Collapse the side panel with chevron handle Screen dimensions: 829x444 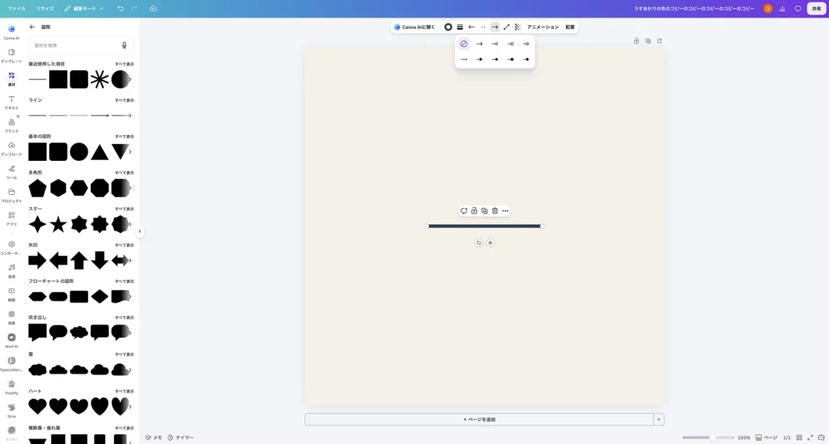[x=139, y=231]
